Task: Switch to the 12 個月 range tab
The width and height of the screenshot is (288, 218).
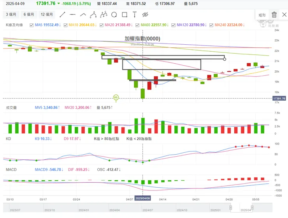Action: point(47,14)
